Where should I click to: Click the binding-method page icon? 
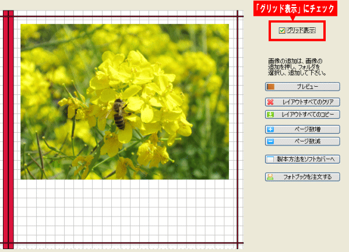[270, 159]
